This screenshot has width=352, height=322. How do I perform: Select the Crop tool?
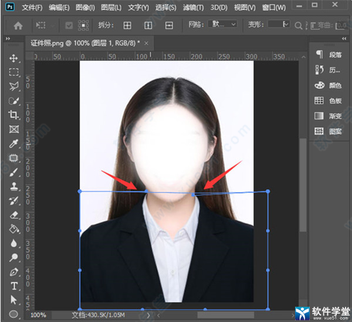tap(13, 115)
